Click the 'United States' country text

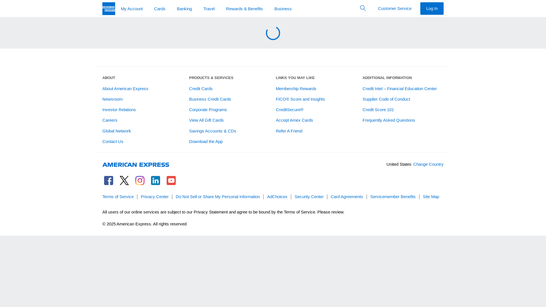[x=399, y=164]
